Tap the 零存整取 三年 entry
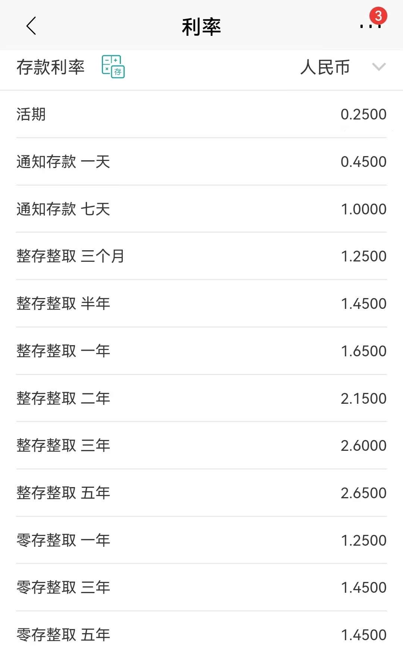 coord(201,588)
